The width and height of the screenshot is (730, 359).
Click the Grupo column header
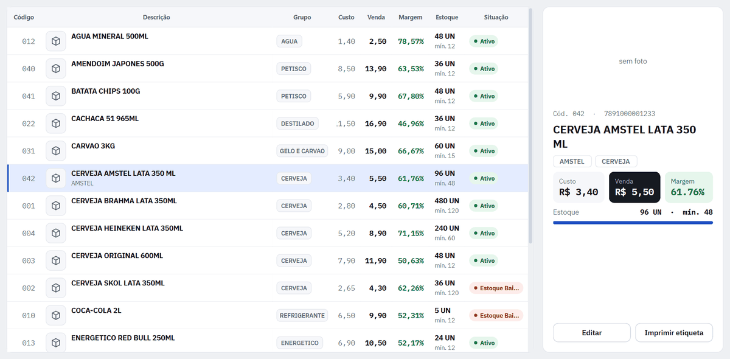pyautogui.click(x=302, y=17)
